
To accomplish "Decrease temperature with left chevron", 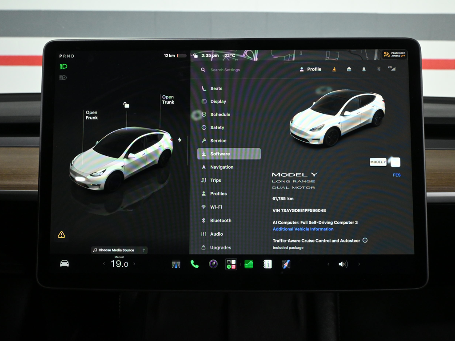I will [x=104, y=264].
